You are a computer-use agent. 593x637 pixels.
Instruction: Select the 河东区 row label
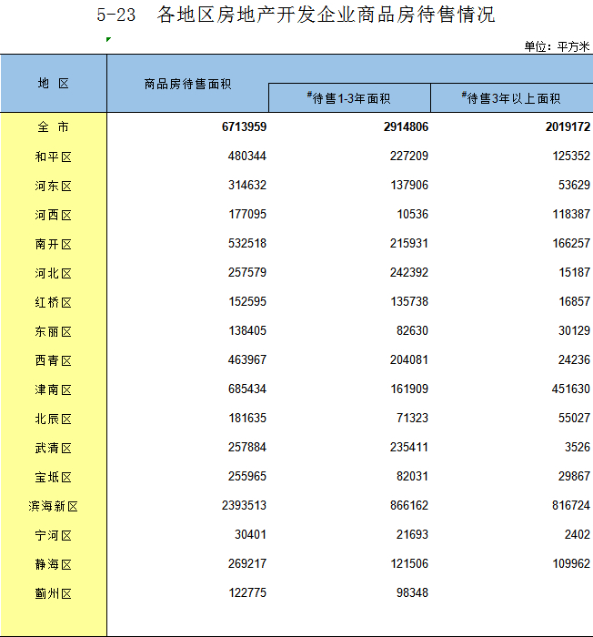54,186
